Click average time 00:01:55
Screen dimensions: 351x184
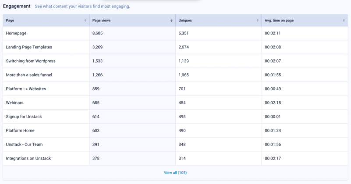point(273,75)
